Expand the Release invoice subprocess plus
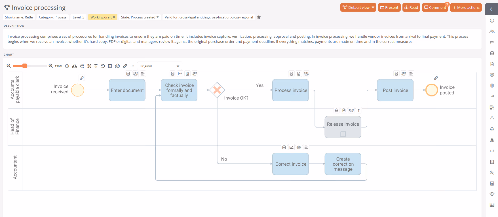The width and height of the screenshot is (498, 217). coord(343,134)
